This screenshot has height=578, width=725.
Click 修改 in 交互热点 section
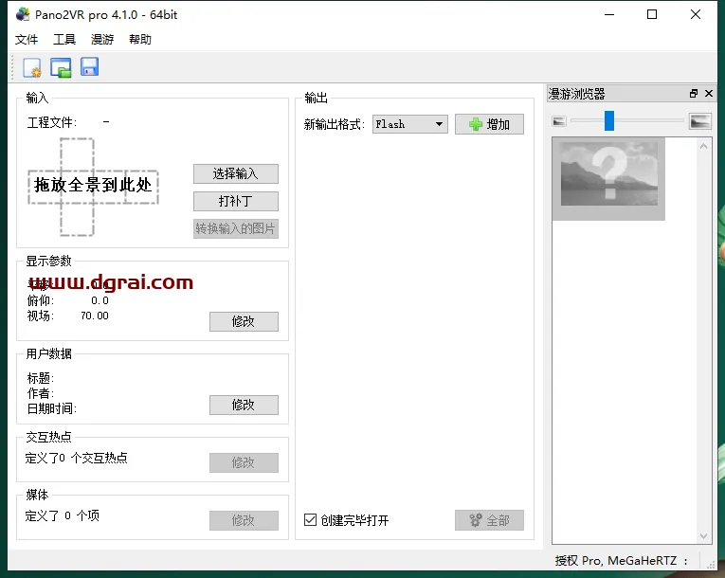pos(244,462)
